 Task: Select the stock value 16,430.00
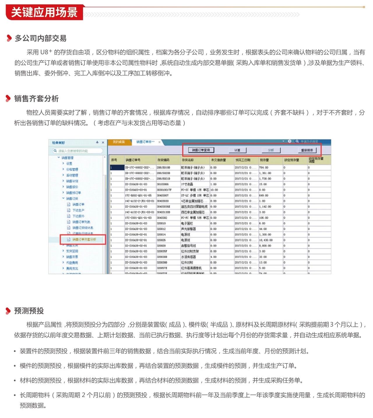pos(270,240)
